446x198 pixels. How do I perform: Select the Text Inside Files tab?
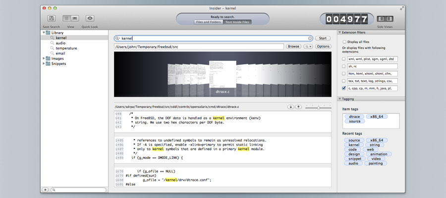point(237,22)
